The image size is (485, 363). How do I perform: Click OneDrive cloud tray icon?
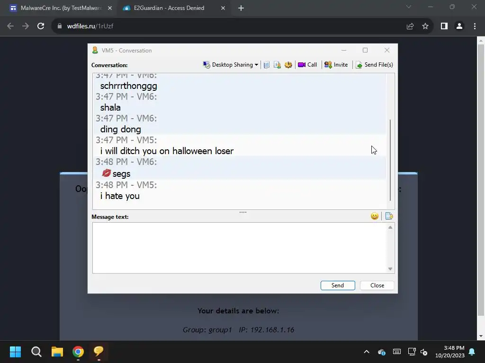(x=382, y=352)
